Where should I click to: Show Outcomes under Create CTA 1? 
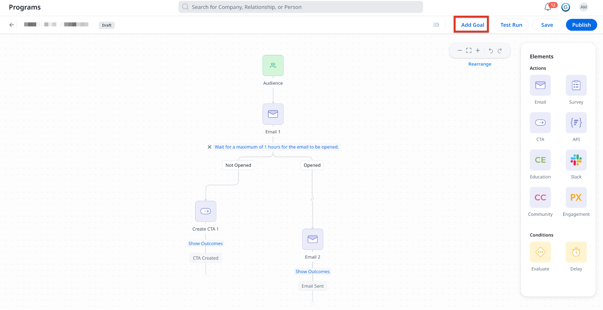click(x=206, y=244)
